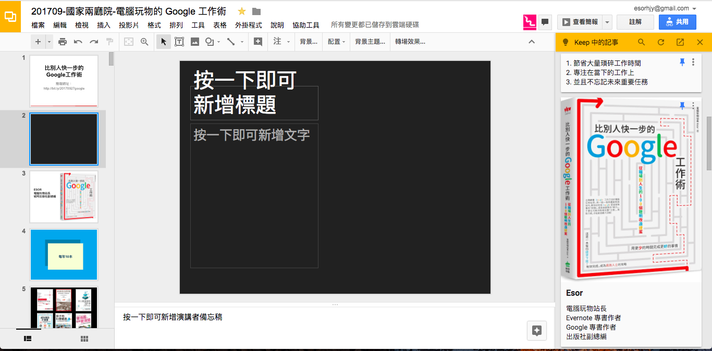The image size is (712, 351).
Task: Open the 格式 menu
Action: click(154, 25)
